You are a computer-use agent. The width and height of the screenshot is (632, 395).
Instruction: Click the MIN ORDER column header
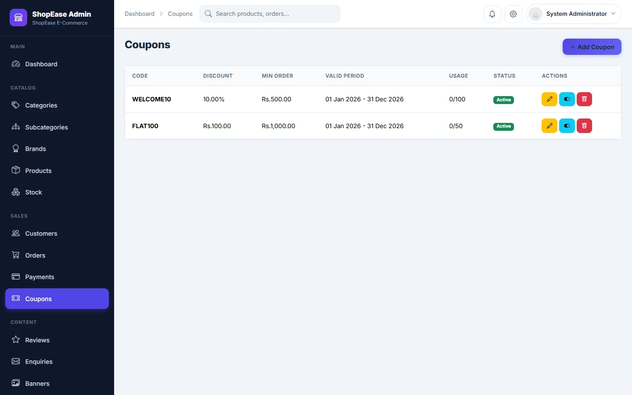point(277,76)
